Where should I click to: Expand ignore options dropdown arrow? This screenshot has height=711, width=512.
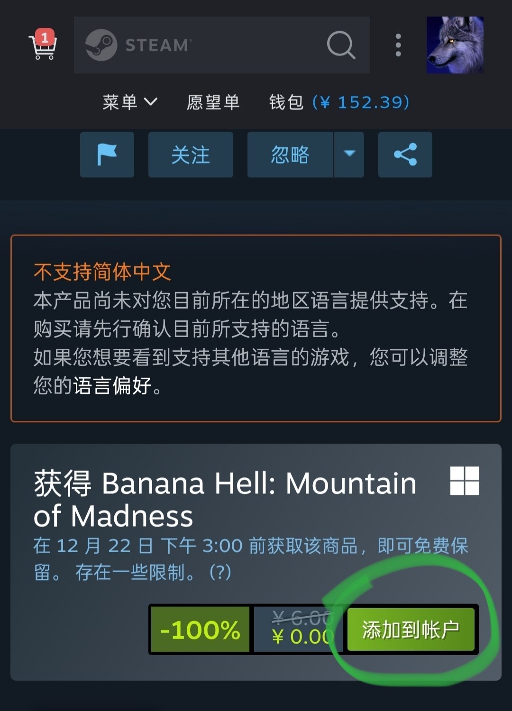[349, 155]
